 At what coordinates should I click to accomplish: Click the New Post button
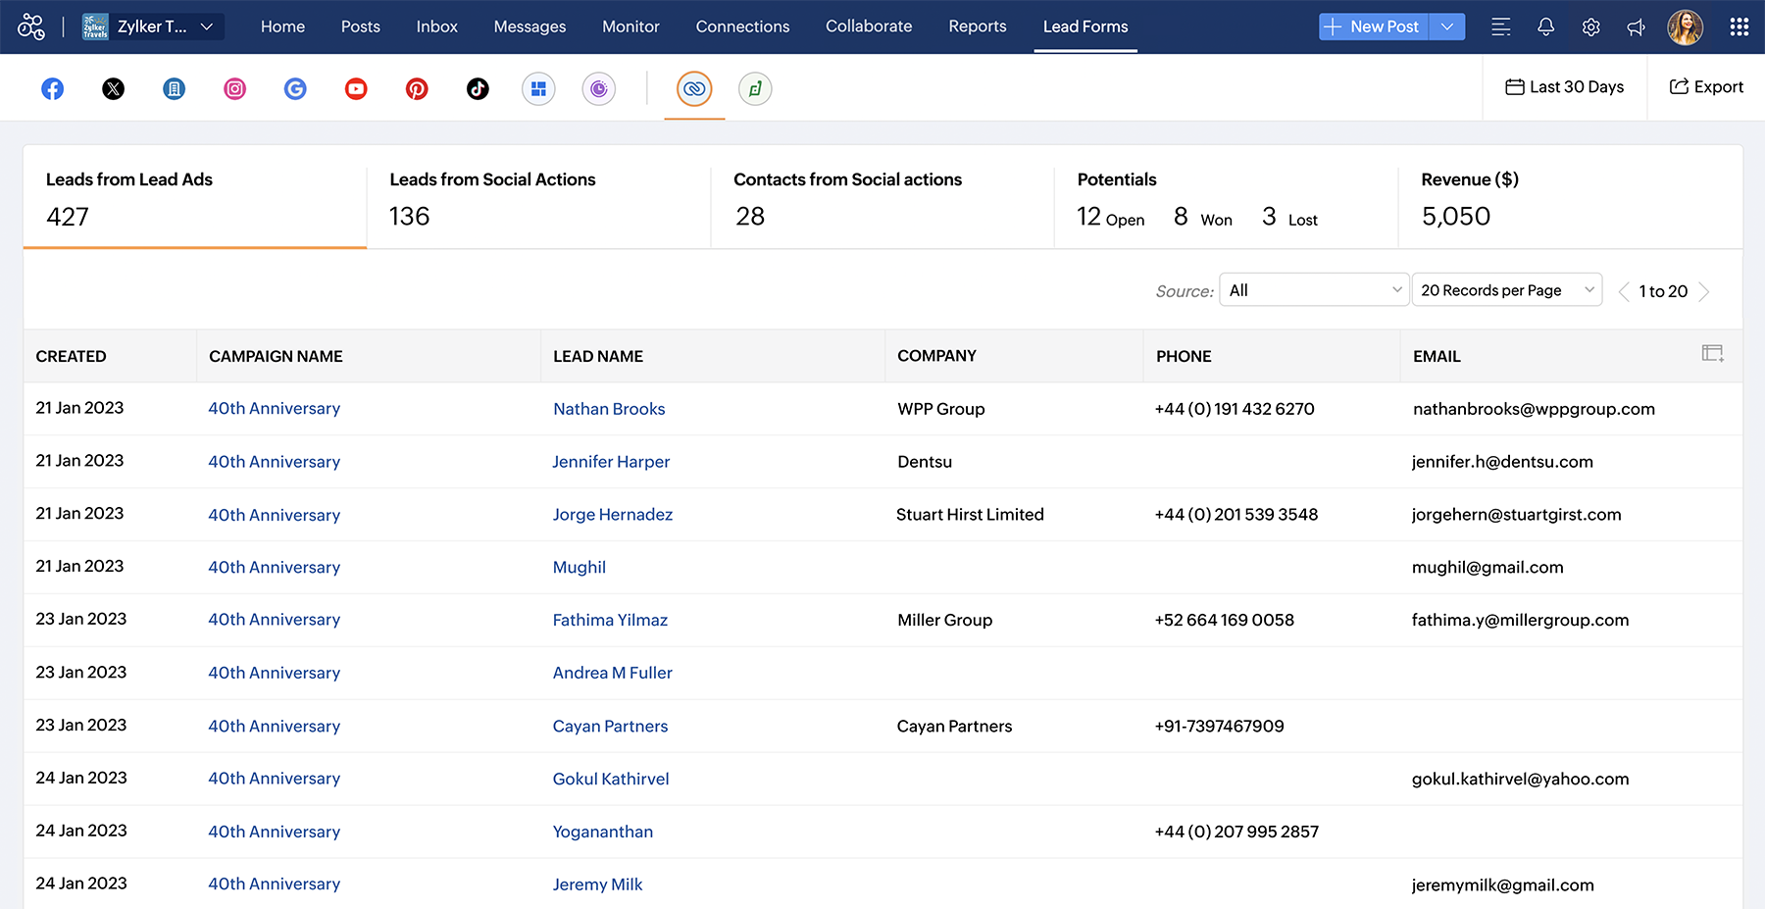point(1374,27)
